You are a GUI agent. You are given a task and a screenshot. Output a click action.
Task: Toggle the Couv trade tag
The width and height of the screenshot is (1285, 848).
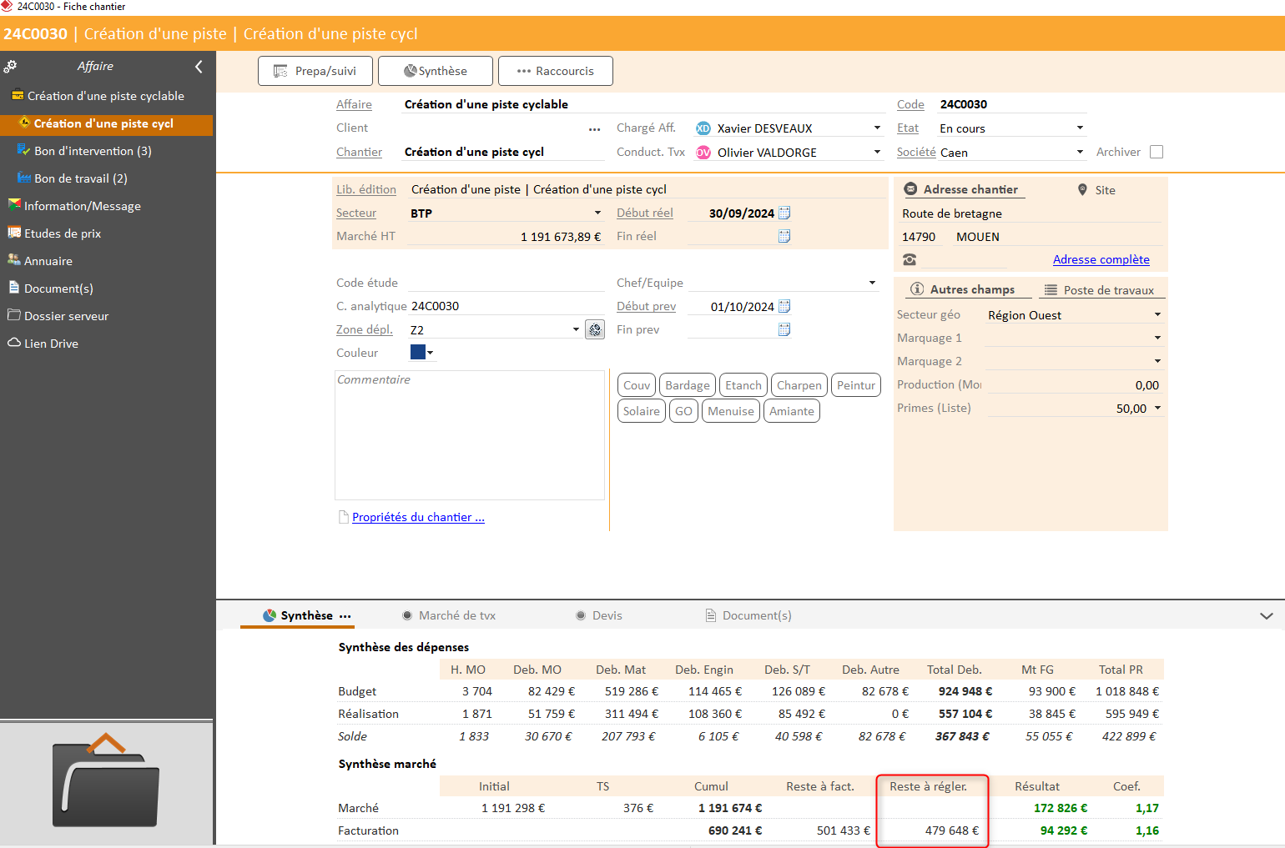coord(637,384)
